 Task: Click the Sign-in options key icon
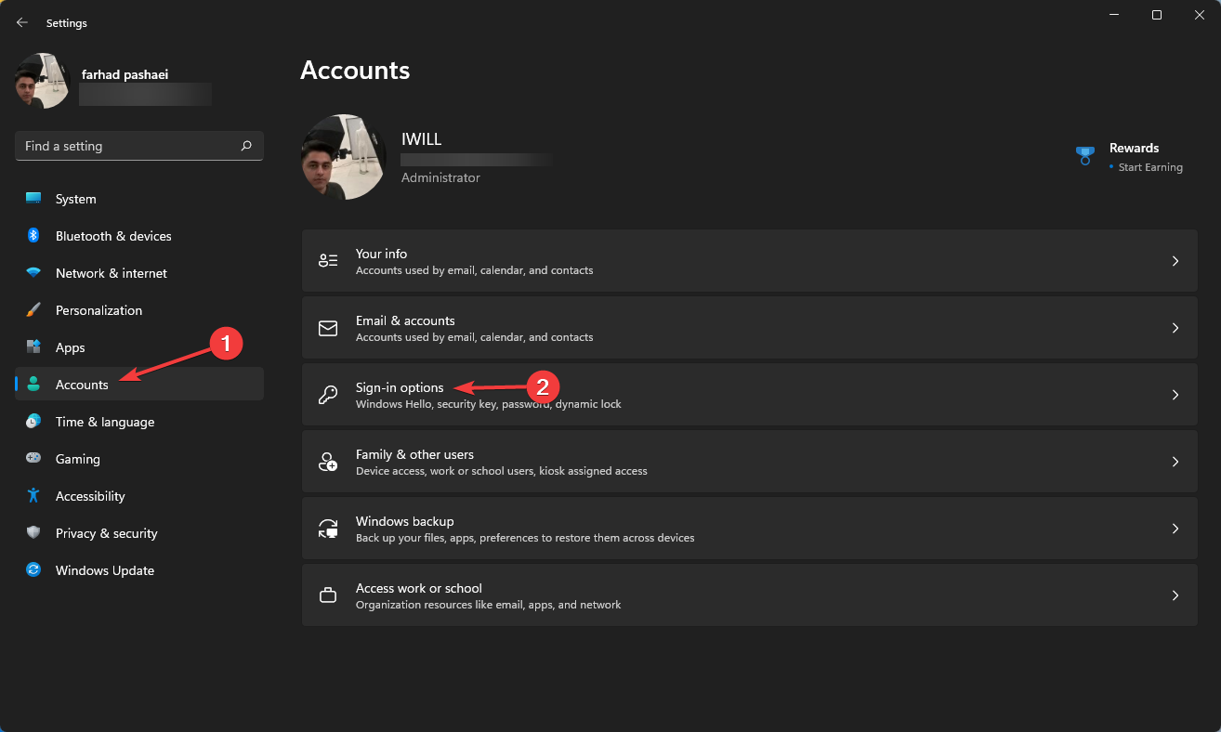click(327, 394)
